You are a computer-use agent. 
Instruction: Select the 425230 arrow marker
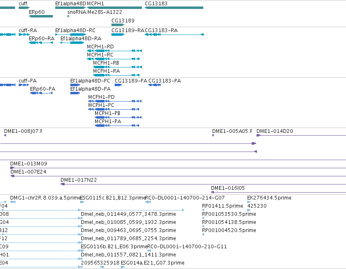[x=249, y=210]
